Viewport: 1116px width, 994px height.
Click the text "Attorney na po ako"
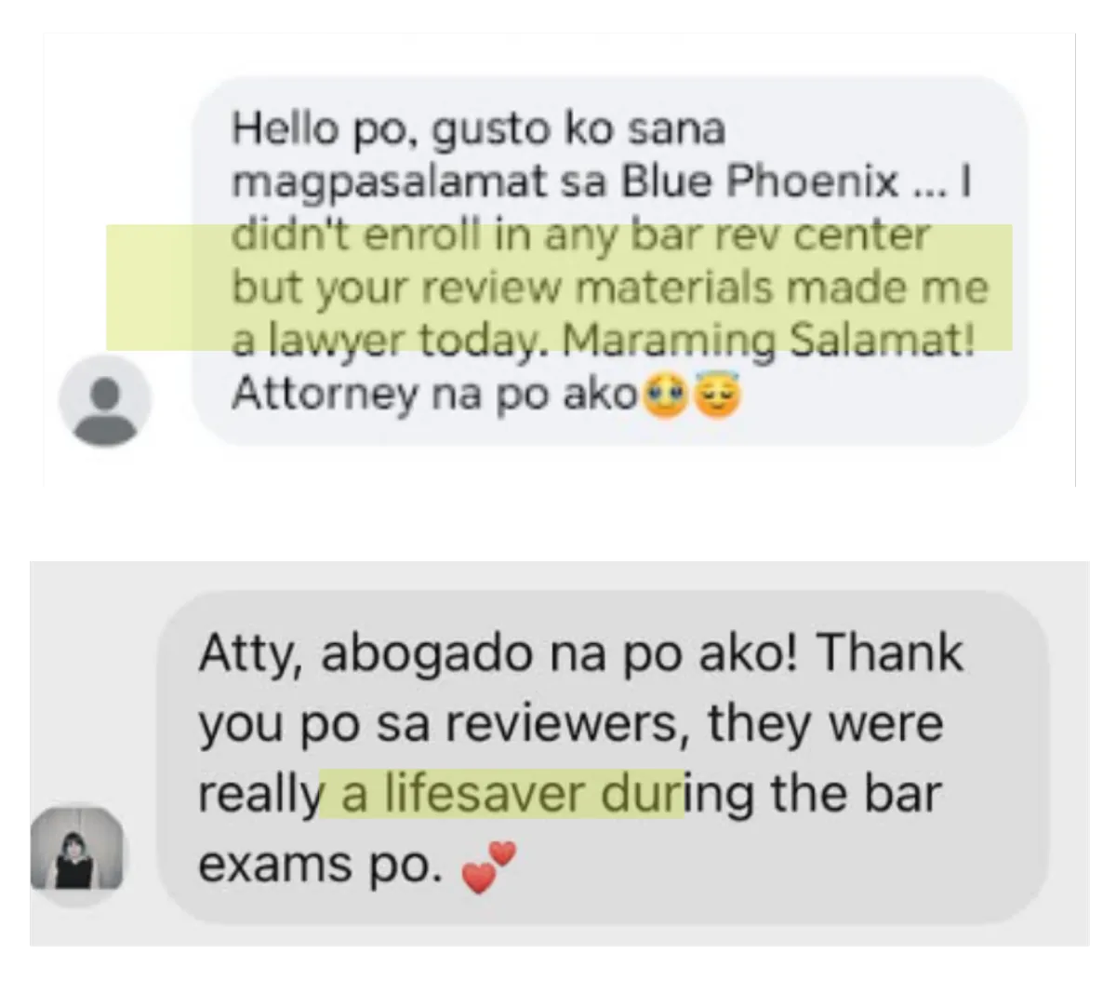click(433, 395)
